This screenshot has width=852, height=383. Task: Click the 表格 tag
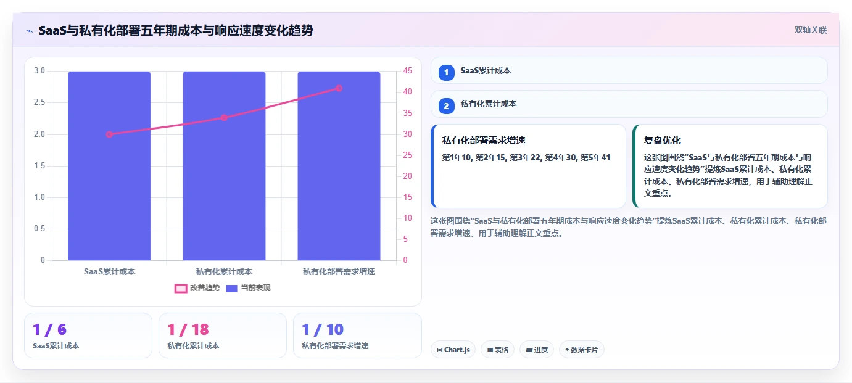click(498, 350)
